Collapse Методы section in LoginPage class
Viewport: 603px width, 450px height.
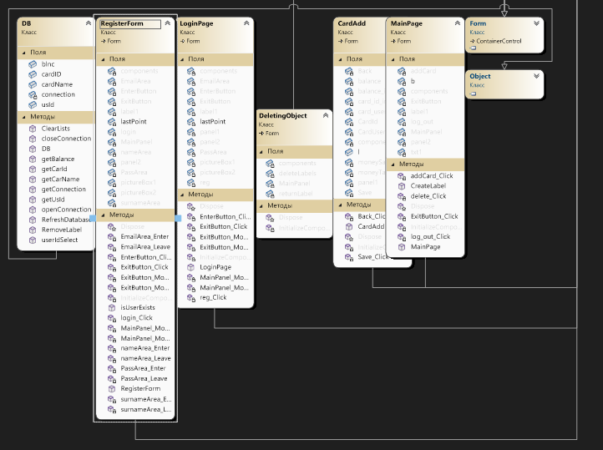tap(182, 195)
